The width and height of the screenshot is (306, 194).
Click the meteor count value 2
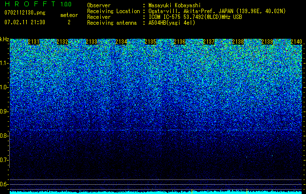(69, 22)
